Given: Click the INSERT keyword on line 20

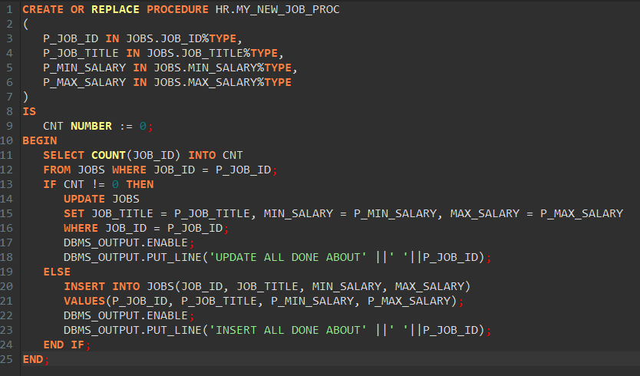Looking at the screenshot, I should point(84,286).
